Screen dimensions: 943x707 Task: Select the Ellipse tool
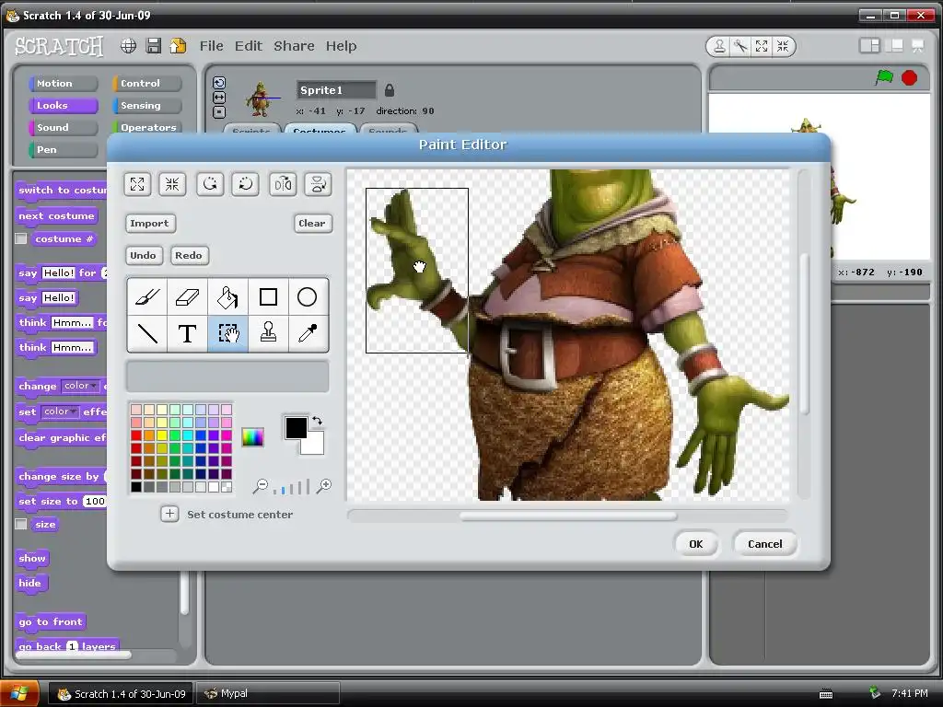308,297
